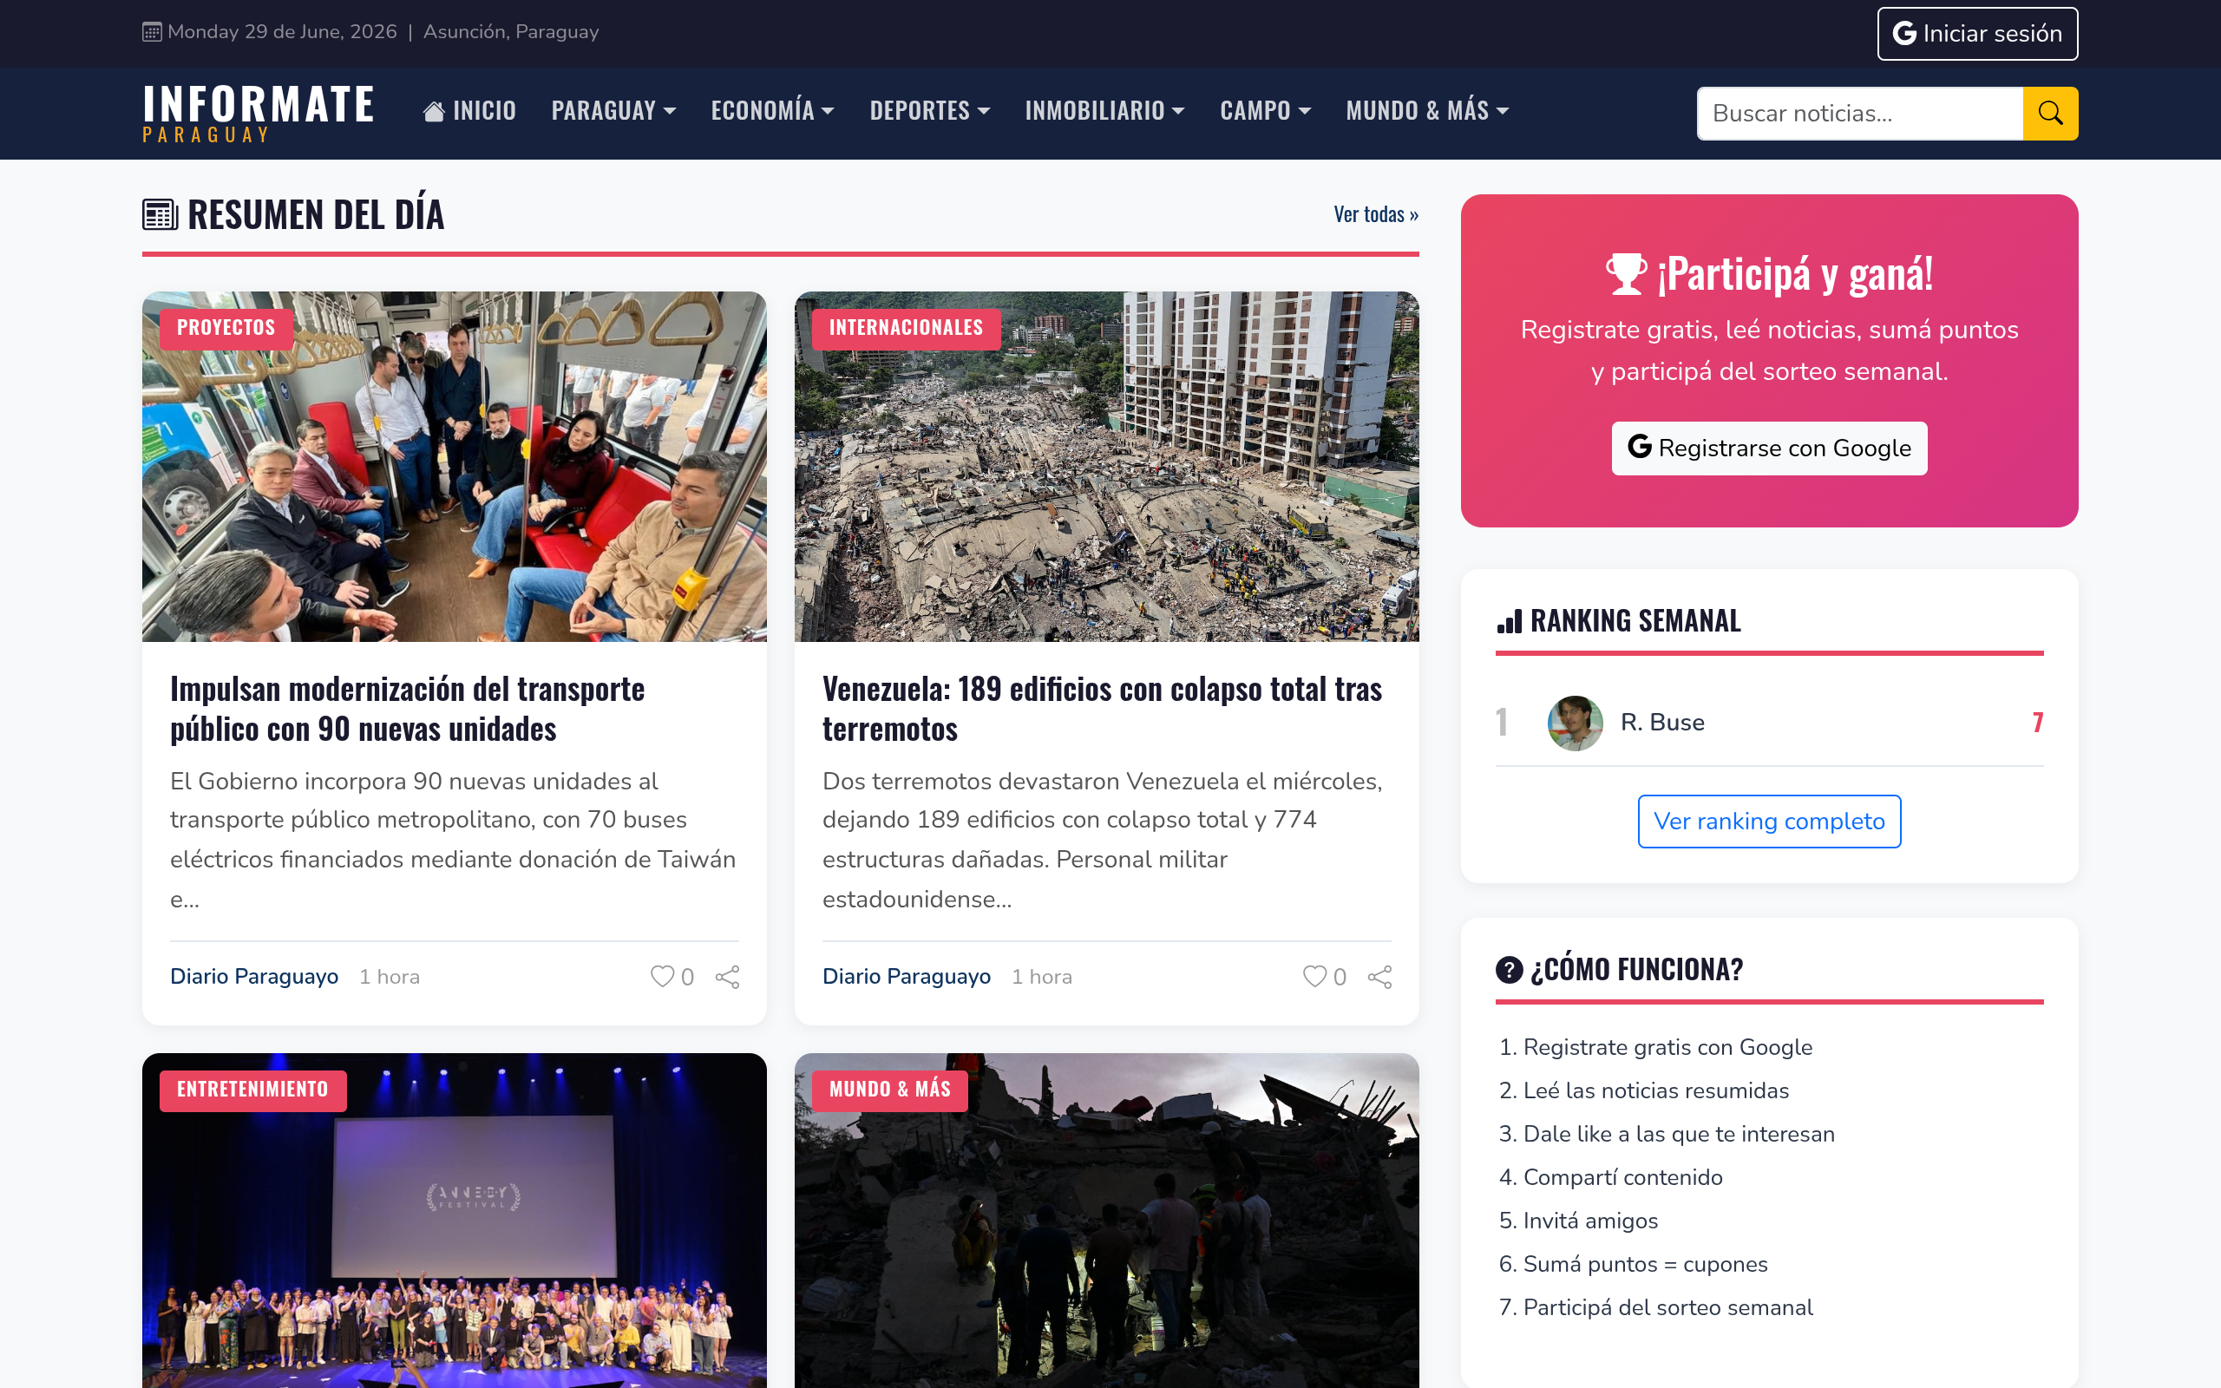Viewport: 2221px width, 1388px height.
Task: Click the PROYECTOS category tag
Action: coord(226,329)
